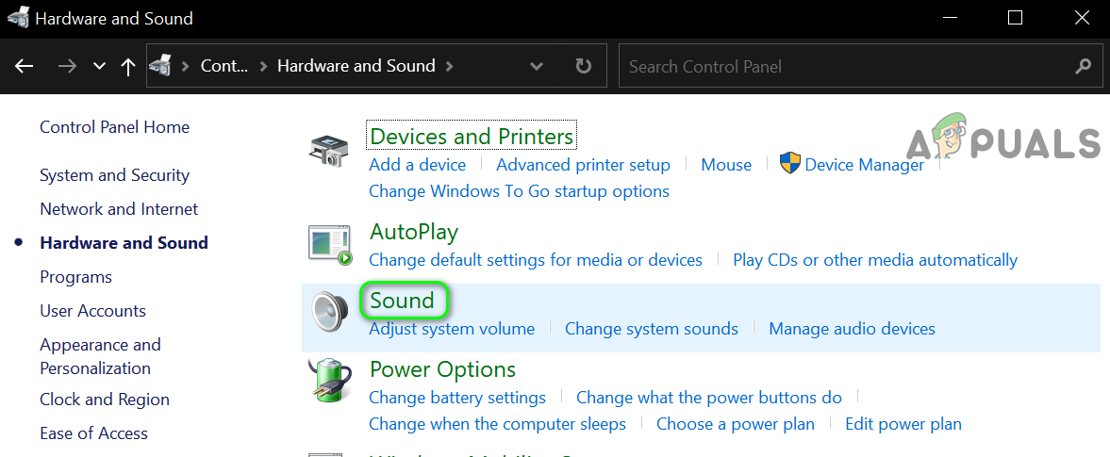Viewport: 1110px width, 457px height.
Task: Open Change battery settings link
Action: click(457, 398)
